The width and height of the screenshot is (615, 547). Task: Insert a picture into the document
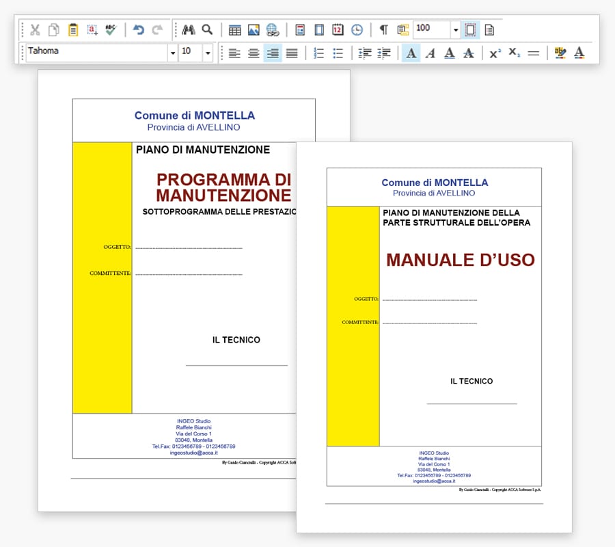[254, 30]
